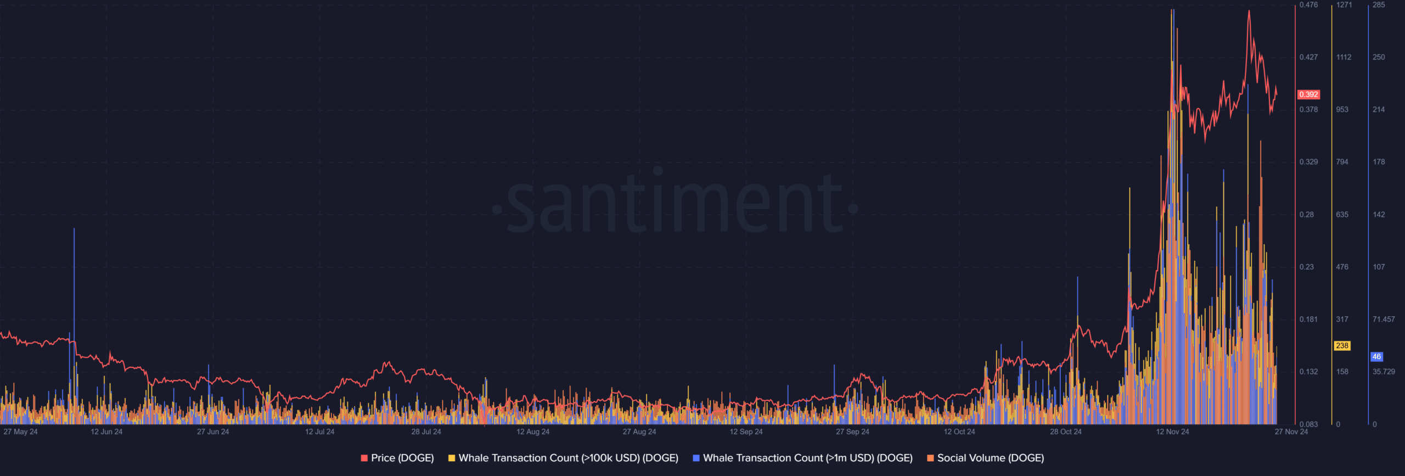Click the 0.083 price axis value
This screenshot has width=1405, height=476.
click(x=1308, y=424)
